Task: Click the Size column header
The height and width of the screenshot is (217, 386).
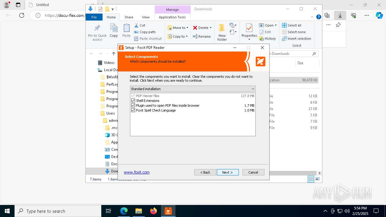Action: click(307, 63)
